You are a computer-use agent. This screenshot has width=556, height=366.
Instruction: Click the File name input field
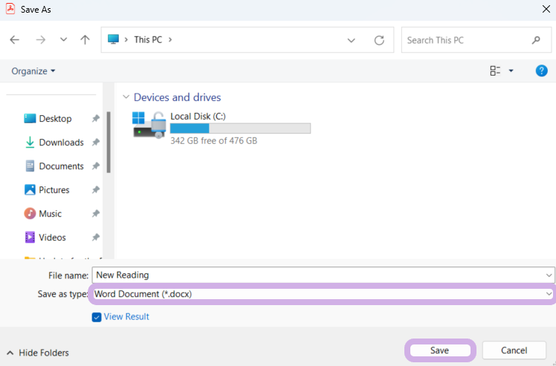click(x=320, y=275)
